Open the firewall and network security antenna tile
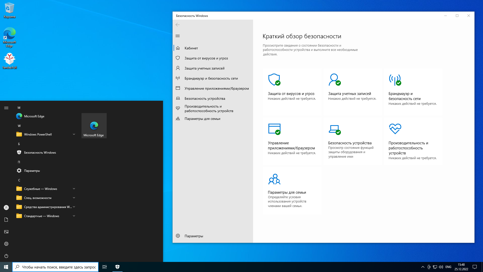The image size is (483, 272). tap(395, 80)
